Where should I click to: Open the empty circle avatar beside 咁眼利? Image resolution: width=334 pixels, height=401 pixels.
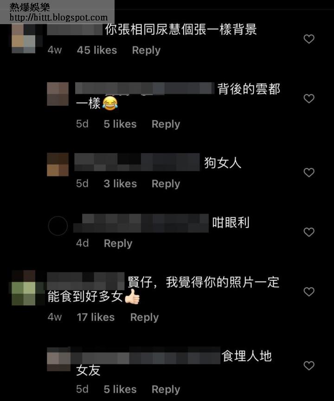(x=58, y=226)
